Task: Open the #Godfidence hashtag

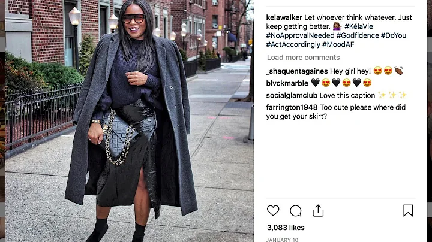Action: tap(358, 35)
